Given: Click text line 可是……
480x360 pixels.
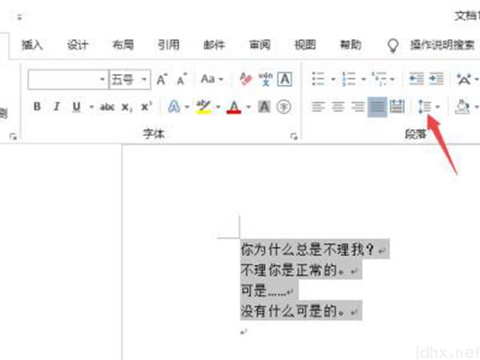Looking at the screenshot, I should pos(263,290).
